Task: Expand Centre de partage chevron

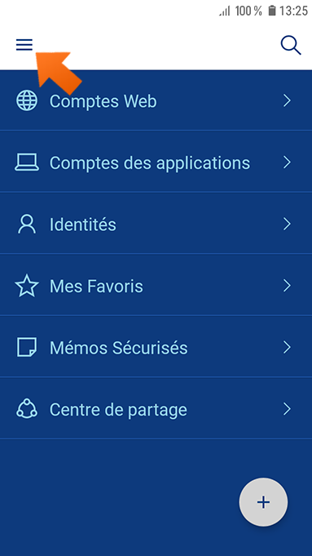Action: (288, 409)
